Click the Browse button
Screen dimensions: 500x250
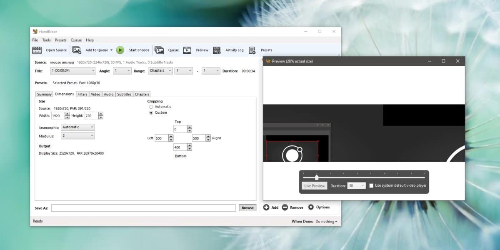pos(247,208)
